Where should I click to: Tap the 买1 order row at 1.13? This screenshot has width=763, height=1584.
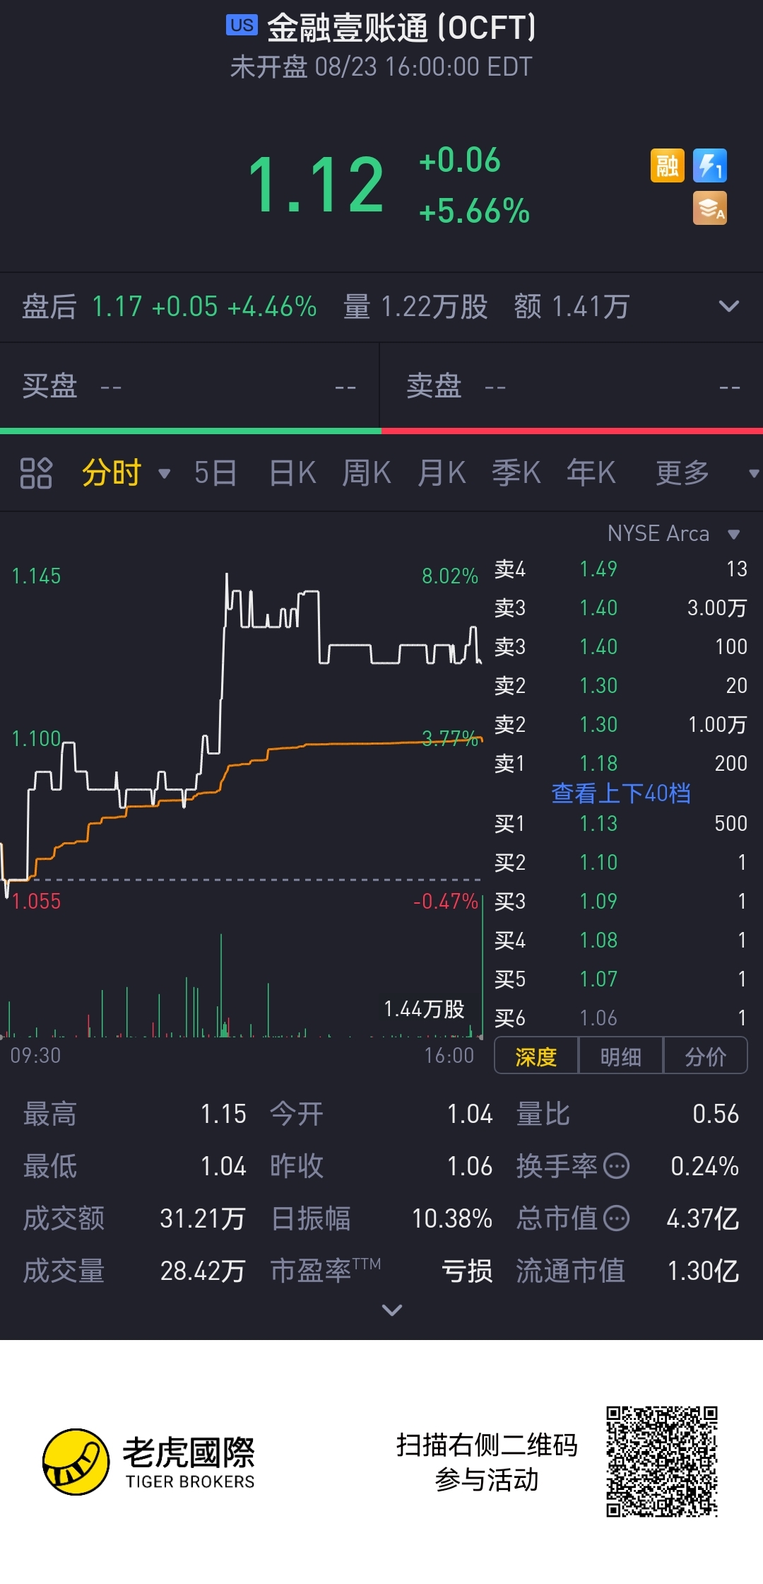coord(621,823)
